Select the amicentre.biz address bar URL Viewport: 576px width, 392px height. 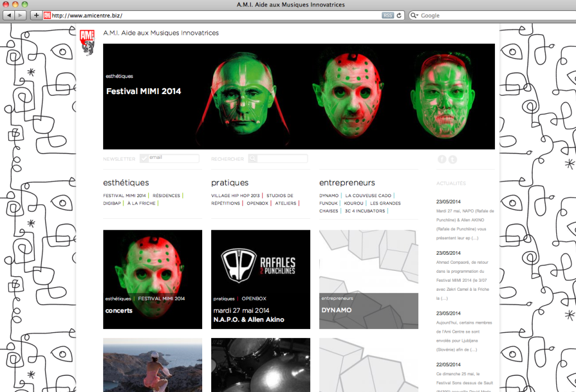[x=87, y=16]
